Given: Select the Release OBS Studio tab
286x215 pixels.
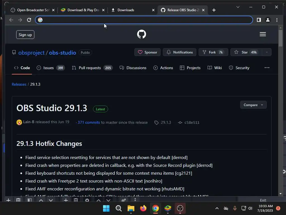Looking at the screenshot, I should 183,10.
